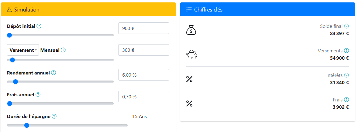Open Solde final help icon
This screenshot has width=358, height=132.
(x=346, y=26)
